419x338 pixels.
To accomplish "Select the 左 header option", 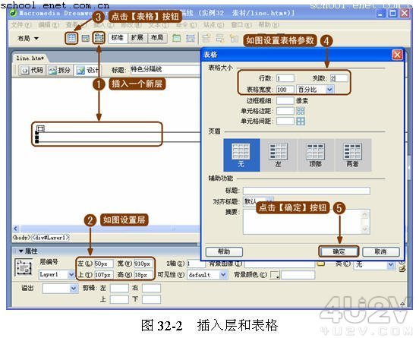I will (x=278, y=155).
